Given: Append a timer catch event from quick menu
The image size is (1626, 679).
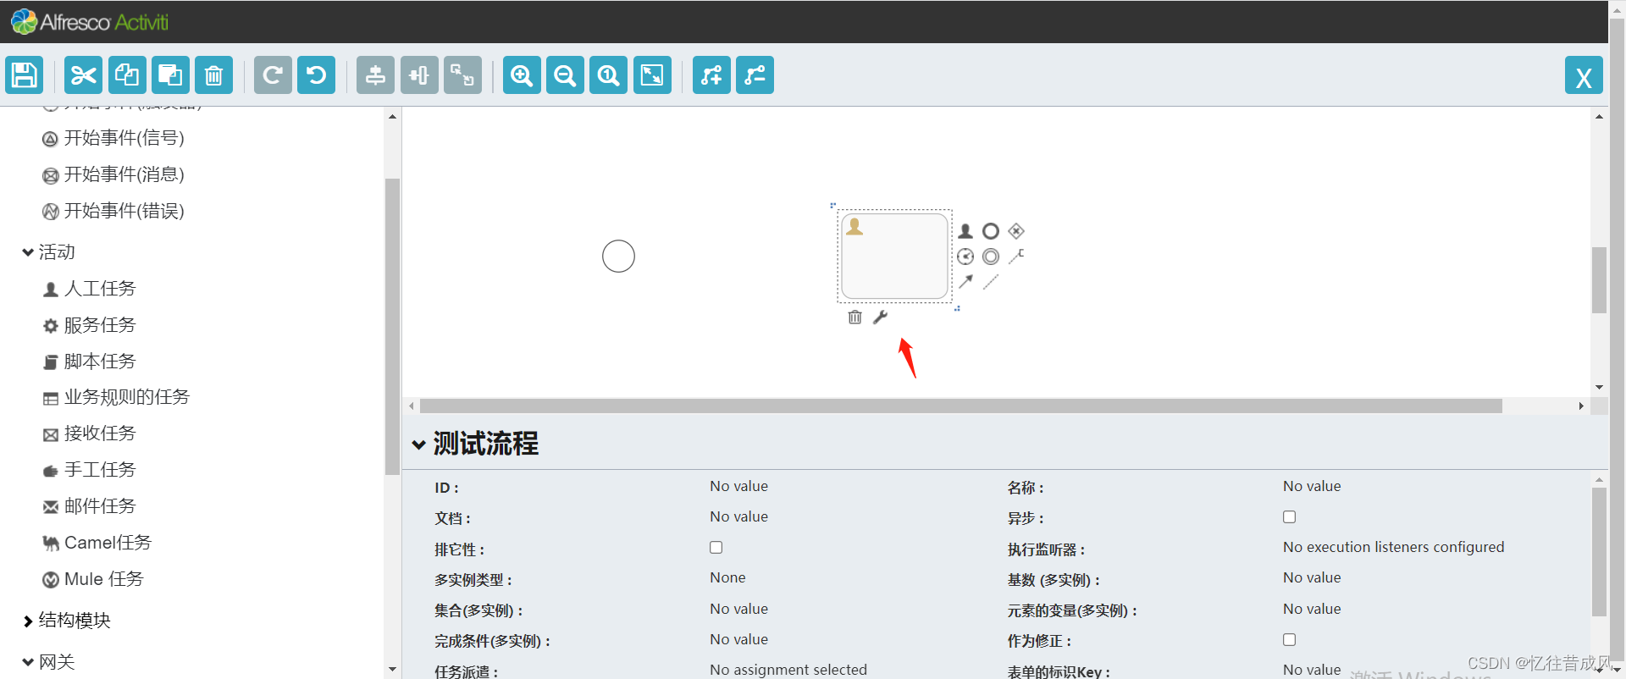Looking at the screenshot, I should [965, 257].
